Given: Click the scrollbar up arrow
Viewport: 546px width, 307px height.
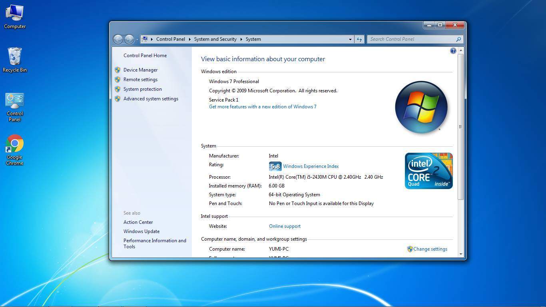Looking at the screenshot, I should point(461,50).
